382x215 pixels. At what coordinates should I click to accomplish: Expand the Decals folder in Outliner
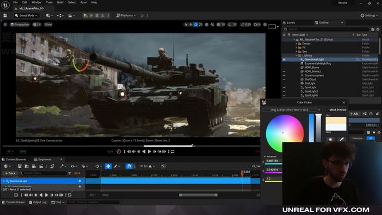(x=297, y=44)
